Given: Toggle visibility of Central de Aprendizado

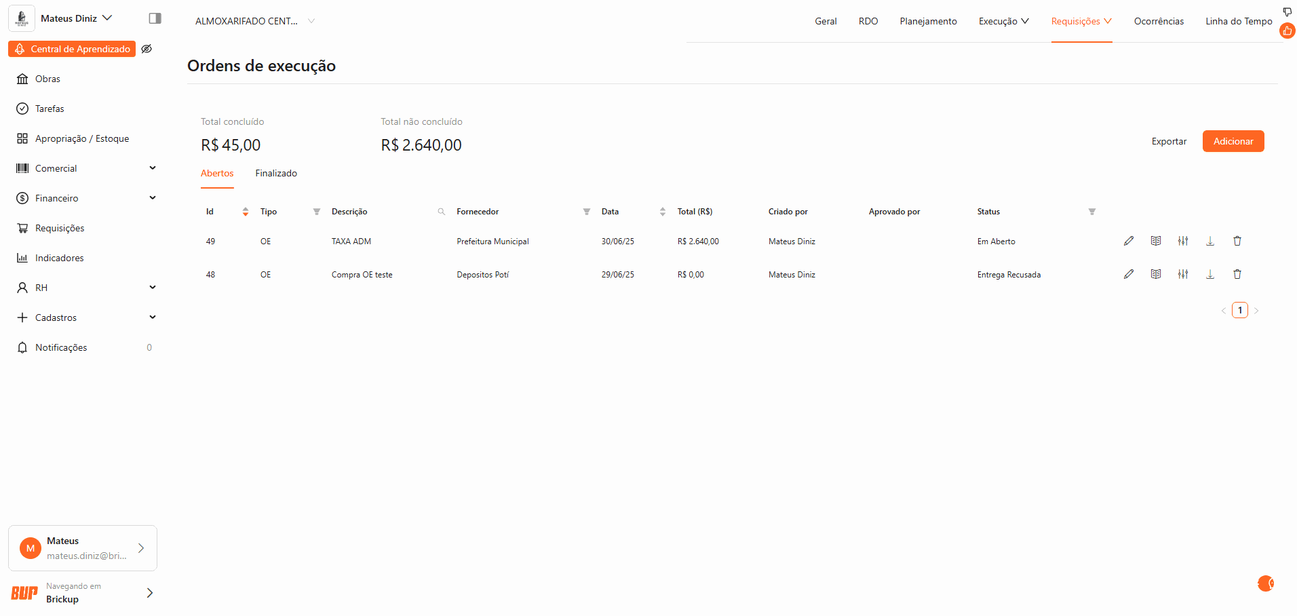Looking at the screenshot, I should pos(147,49).
